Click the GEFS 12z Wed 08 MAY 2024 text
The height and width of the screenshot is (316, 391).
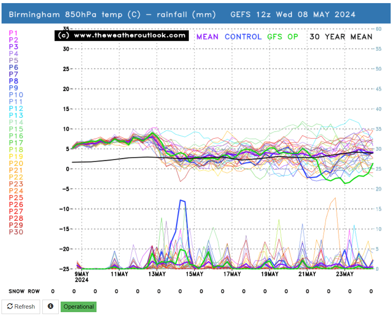tap(293, 14)
